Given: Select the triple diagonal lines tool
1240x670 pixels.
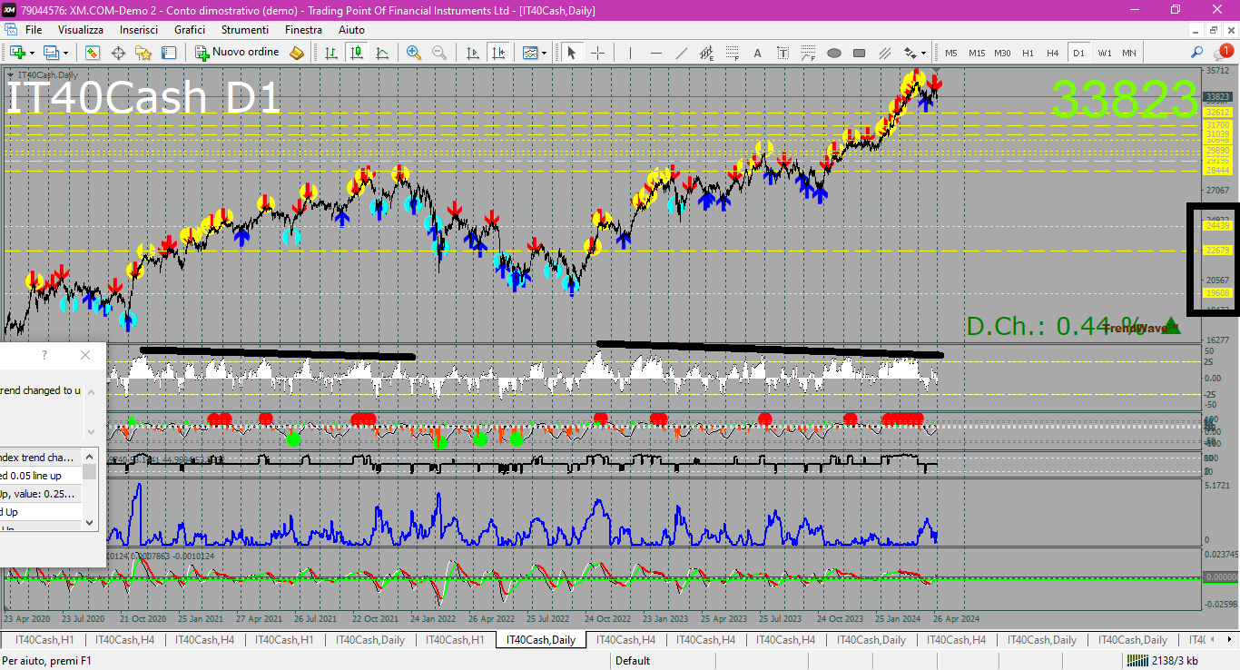Looking at the screenshot, I should tap(885, 53).
